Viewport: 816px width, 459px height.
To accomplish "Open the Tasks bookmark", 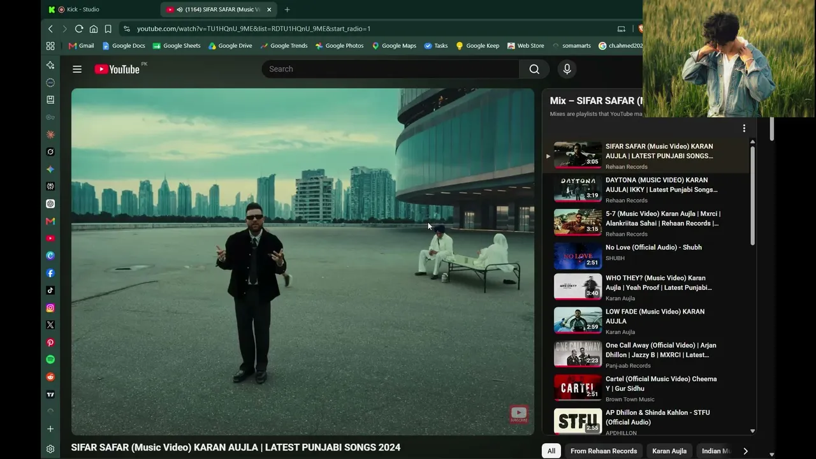I will pyautogui.click(x=436, y=46).
